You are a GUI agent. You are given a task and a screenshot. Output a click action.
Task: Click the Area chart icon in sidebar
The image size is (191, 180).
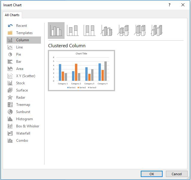coord(10,69)
